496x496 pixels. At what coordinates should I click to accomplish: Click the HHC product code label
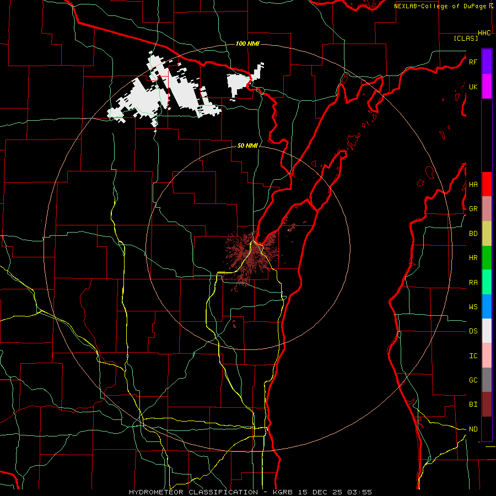484,33
